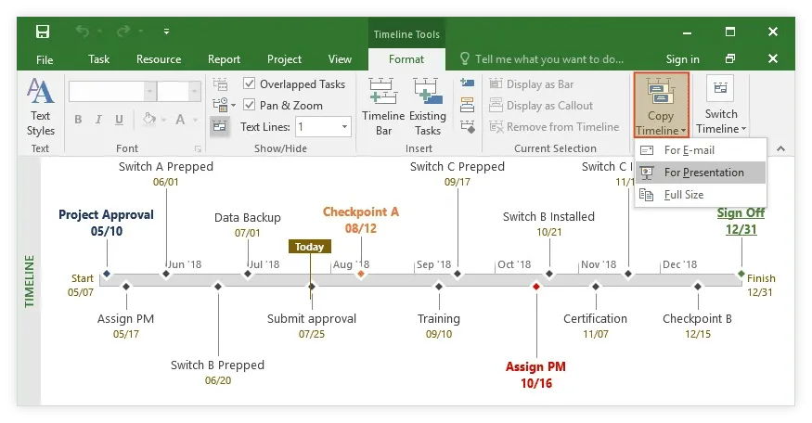Image resolution: width=812 pixels, height=423 pixels.
Task: Select the For E-mail copy option
Action: [x=689, y=150]
